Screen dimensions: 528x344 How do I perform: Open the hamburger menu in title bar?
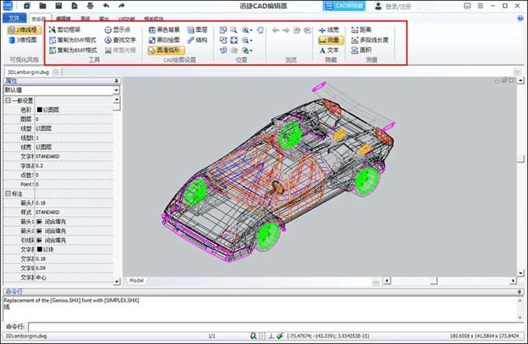click(x=480, y=5)
